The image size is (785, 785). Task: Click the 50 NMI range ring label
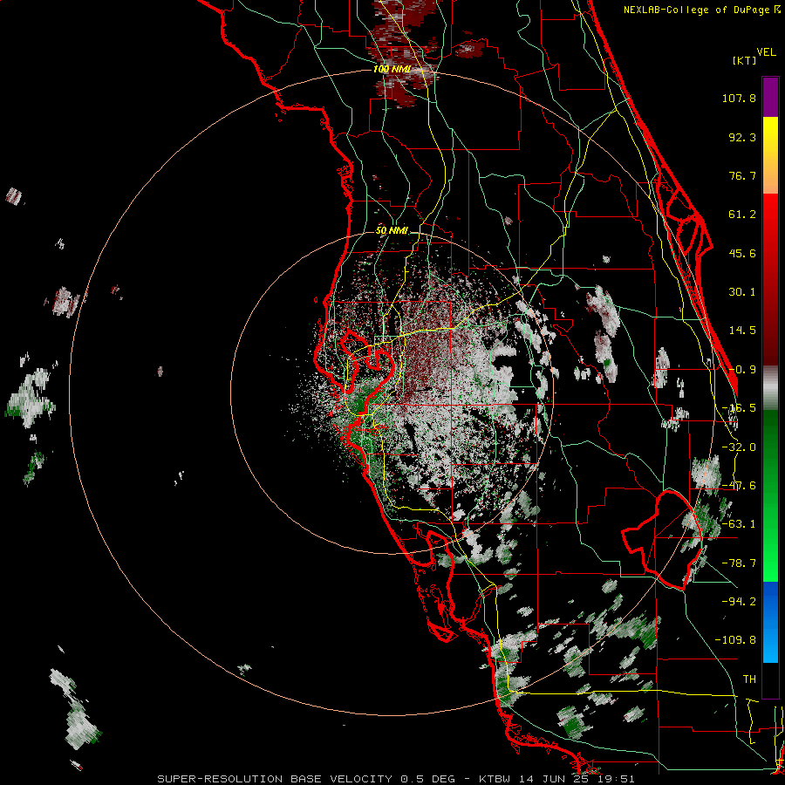[x=392, y=230]
